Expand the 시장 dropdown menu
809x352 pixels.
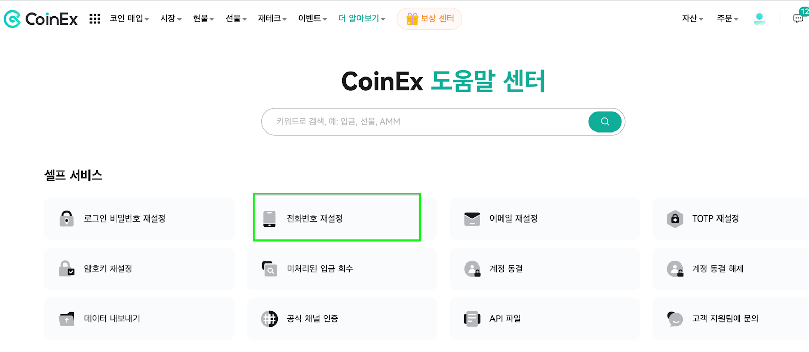pyautogui.click(x=171, y=19)
